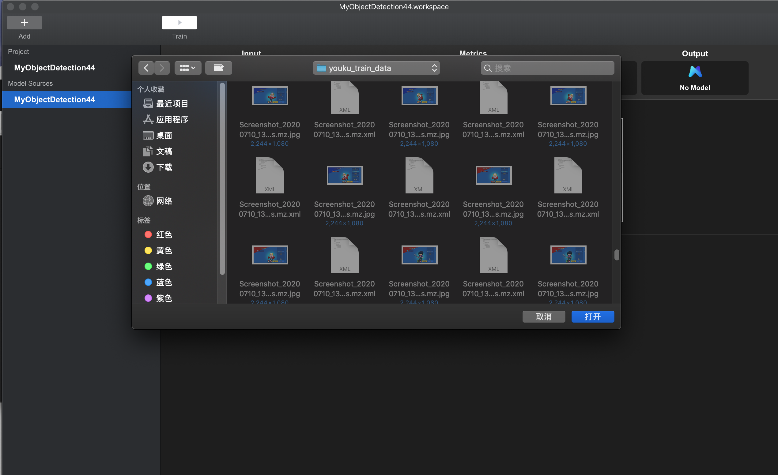The width and height of the screenshot is (778, 475).
Task: Create a new folder via toolbar icon
Action: pyautogui.click(x=218, y=68)
